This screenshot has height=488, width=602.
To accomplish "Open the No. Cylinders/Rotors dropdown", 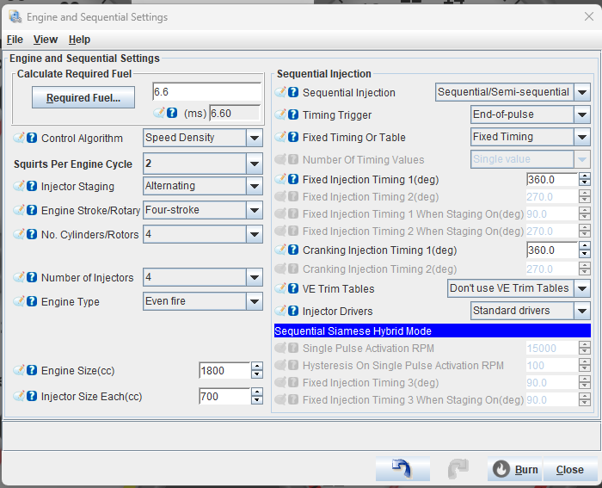I will (254, 234).
